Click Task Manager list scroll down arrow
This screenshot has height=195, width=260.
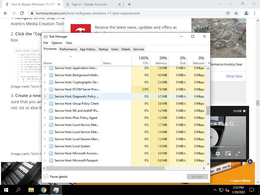tap(208, 164)
